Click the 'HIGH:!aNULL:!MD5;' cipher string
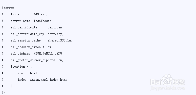 [49, 54]
